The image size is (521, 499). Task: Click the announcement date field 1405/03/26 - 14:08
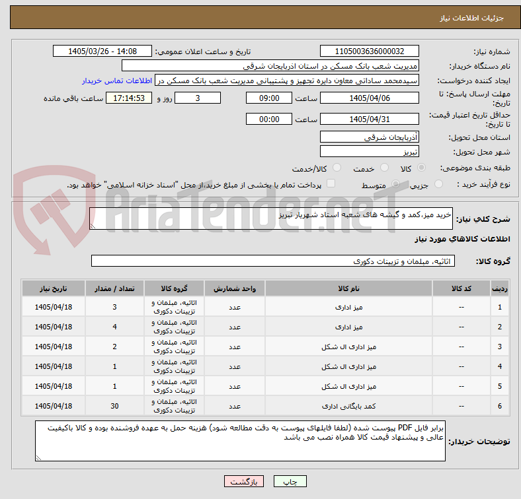point(102,51)
